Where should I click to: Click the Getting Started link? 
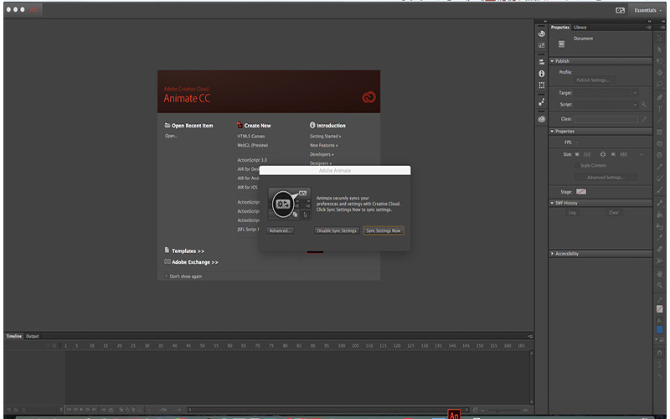pos(325,137)
